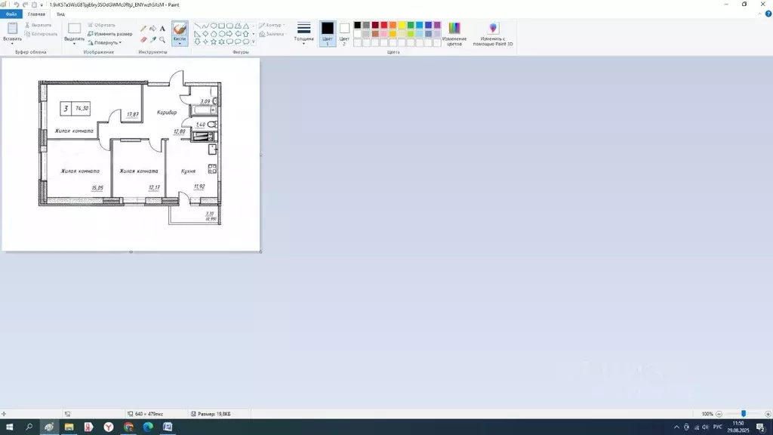Switch to the View ribbon tab
This screenshot has height=435, width=773.
point(60,14)
